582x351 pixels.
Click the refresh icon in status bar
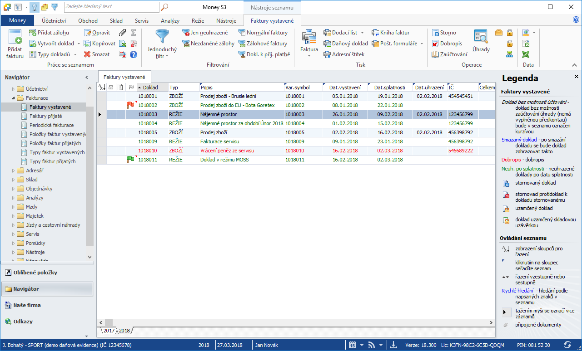(x=567, y=345)
